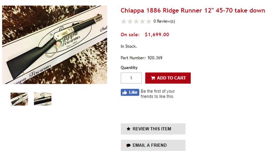Click the first rating star
Screen dimensions: 266x161
(124, 22)
